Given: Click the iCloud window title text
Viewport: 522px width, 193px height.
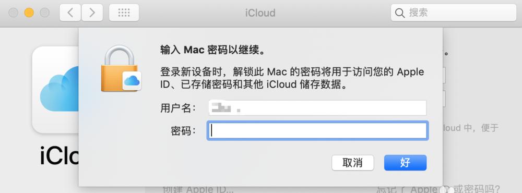Looking at the screenshot, I should 260,13.
